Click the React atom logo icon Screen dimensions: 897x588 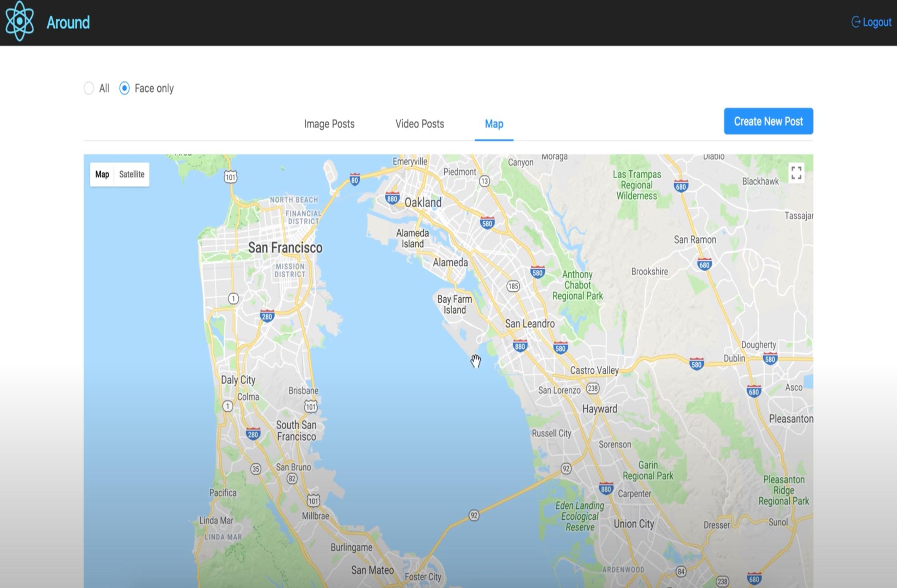coord(19,21)
